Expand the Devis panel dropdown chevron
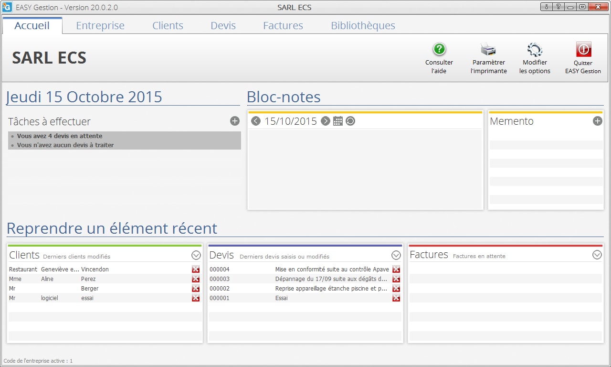Screen dimensions: 611x367 396,255
